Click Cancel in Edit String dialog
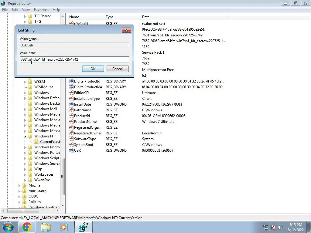Image resolution: width=311 pixels, height=233 pixels. (118, 69)
